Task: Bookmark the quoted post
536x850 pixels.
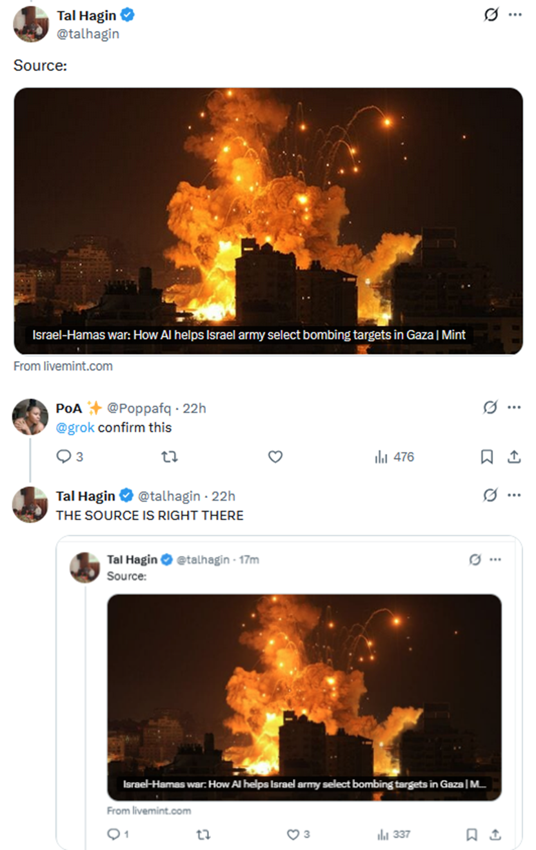Action: point(471,834)
